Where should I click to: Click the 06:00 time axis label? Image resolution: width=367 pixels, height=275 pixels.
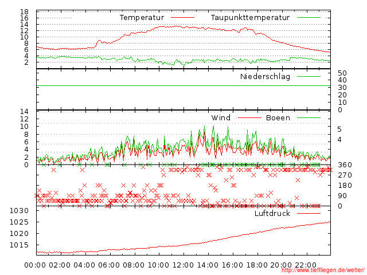pyautogui.click(x=109, y=265)
